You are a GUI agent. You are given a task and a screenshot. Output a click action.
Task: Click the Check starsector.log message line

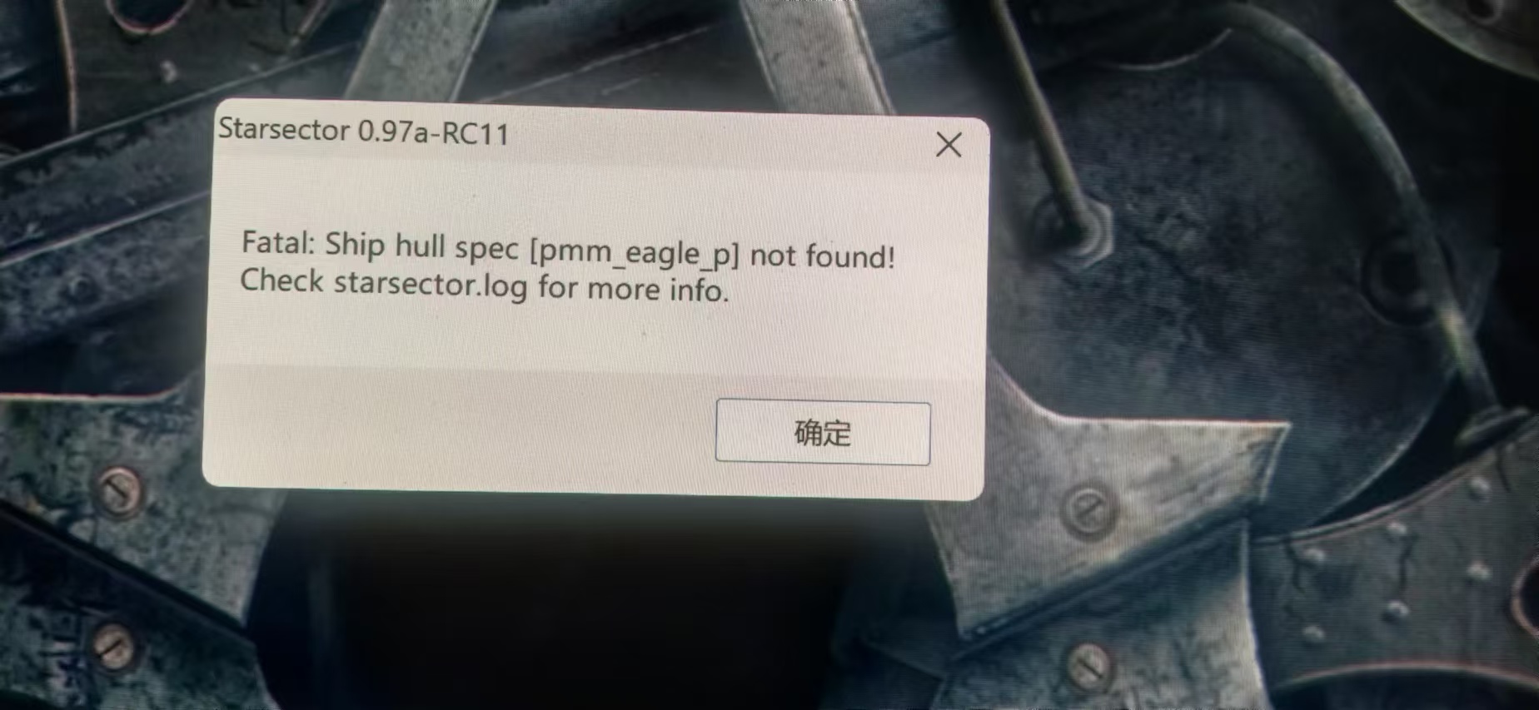tap(485, 285)
